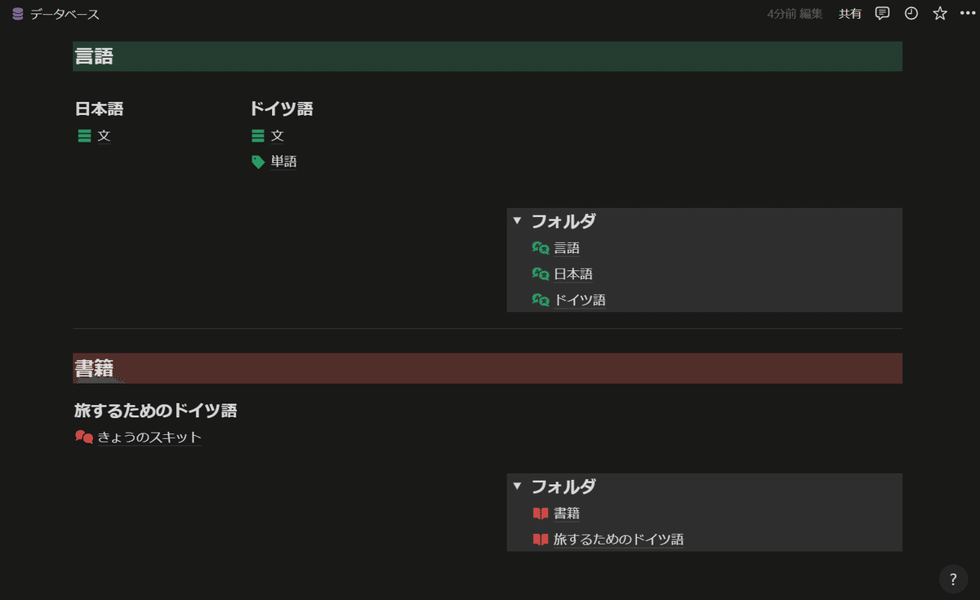Collapse the フォルダ toggle under 書籍 section

(x=517, y=486)
